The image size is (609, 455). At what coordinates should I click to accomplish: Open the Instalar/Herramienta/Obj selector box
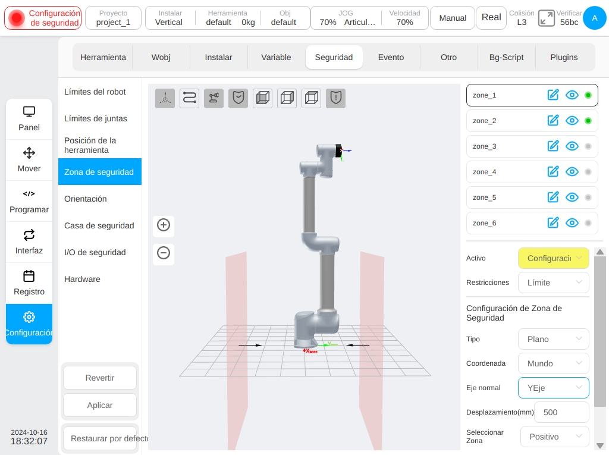click(x=228, y=18)
